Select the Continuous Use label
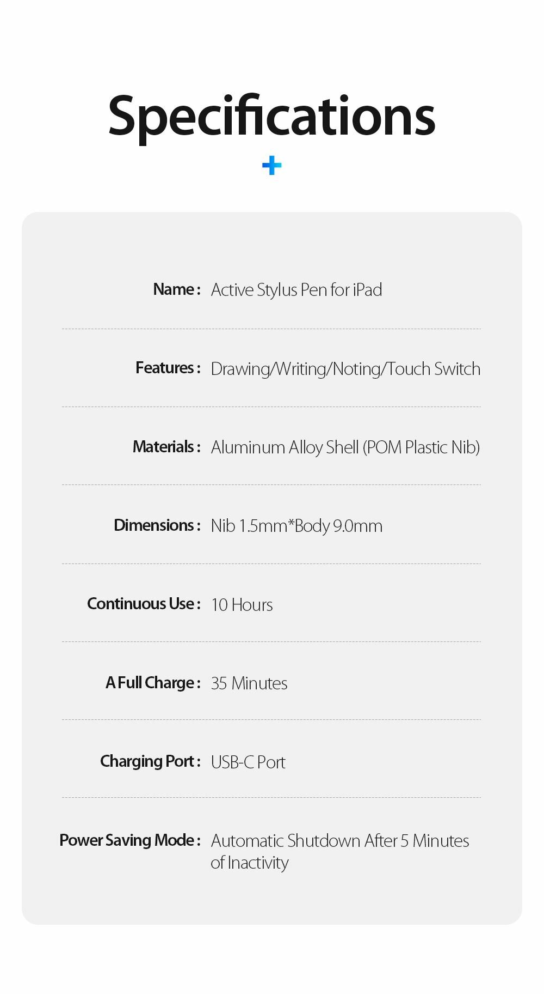The image size is (544, 994). [144, 604]
